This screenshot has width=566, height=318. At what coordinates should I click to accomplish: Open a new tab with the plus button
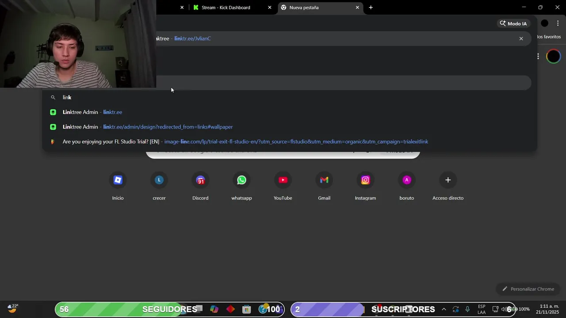[371, 7]
